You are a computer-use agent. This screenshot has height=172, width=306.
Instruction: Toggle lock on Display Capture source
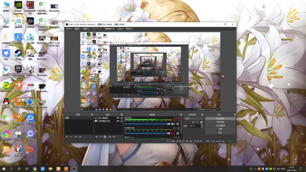pos(122,118)
